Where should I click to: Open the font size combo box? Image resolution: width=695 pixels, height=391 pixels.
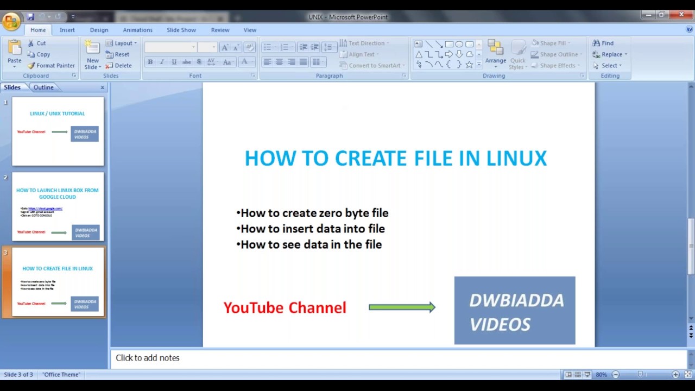[207, 47]
